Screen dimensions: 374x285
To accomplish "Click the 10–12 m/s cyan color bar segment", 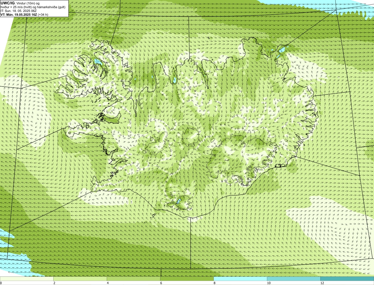I will point(294,279).
